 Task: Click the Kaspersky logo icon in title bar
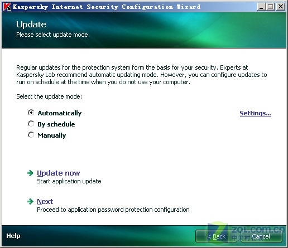coord(7,7)
